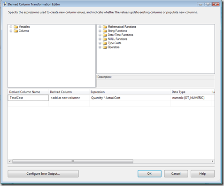Select Type Casts folder icon

(105, 43)
